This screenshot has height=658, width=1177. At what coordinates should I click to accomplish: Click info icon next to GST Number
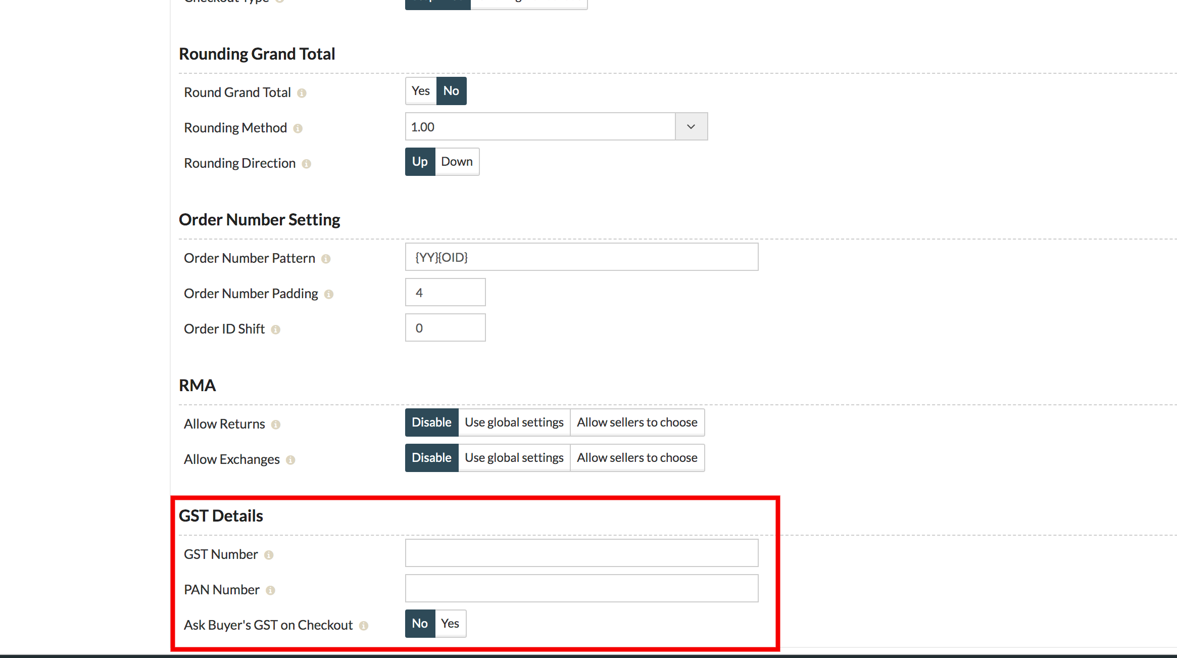pyautogui.click(x=269, y=555)
